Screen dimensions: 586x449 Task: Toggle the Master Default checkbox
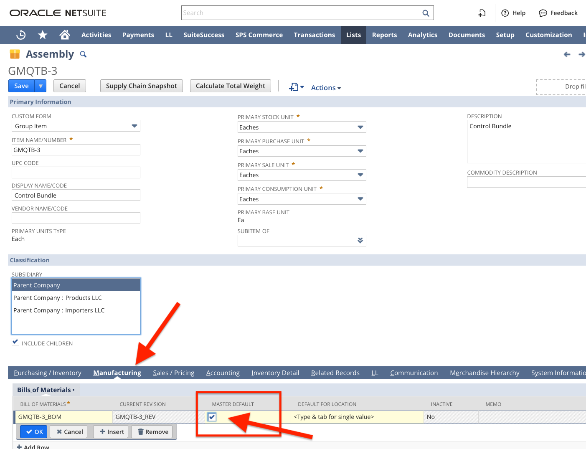pos(212,417)
